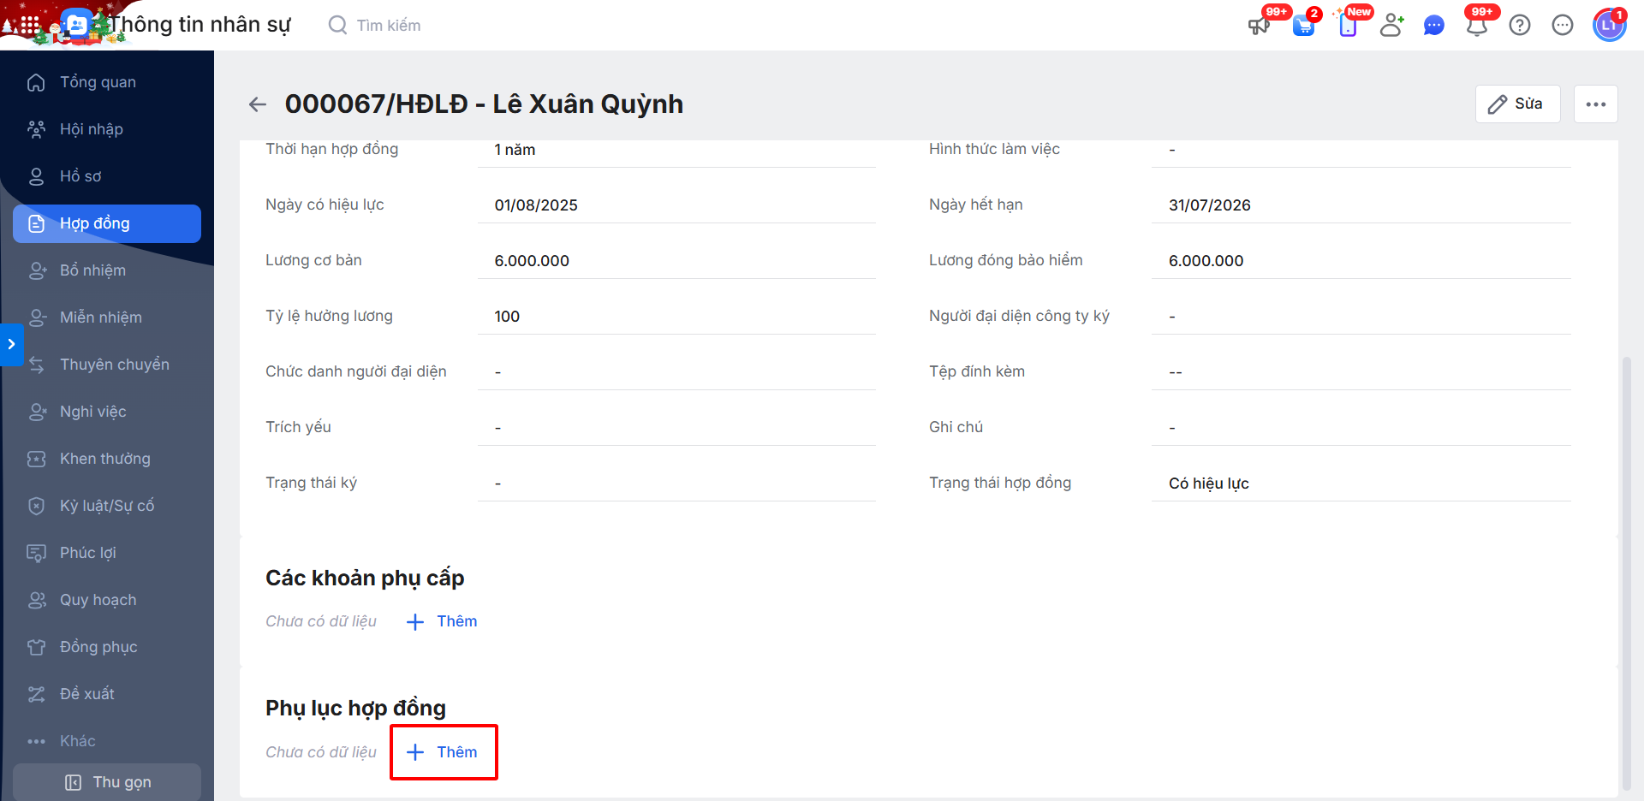Open the Hồ sơ sidebar menu
Screen dimensions: 1644x801
80,176
